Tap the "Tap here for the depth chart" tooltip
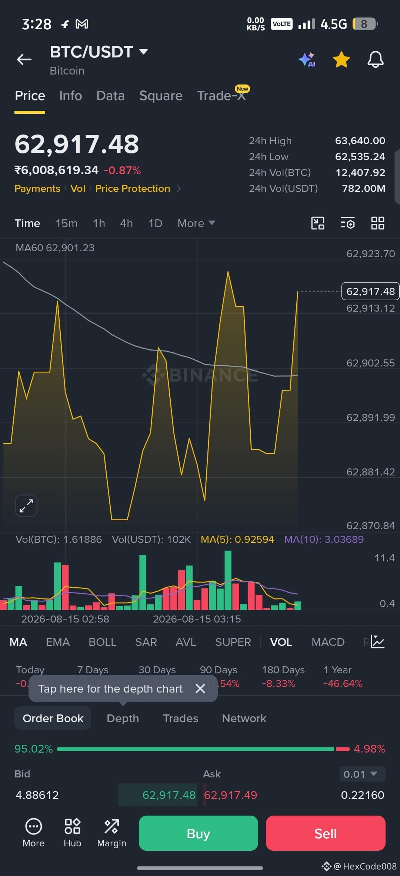Image resolution: width=400 pixels, height=876 pixels. (123, 688)
